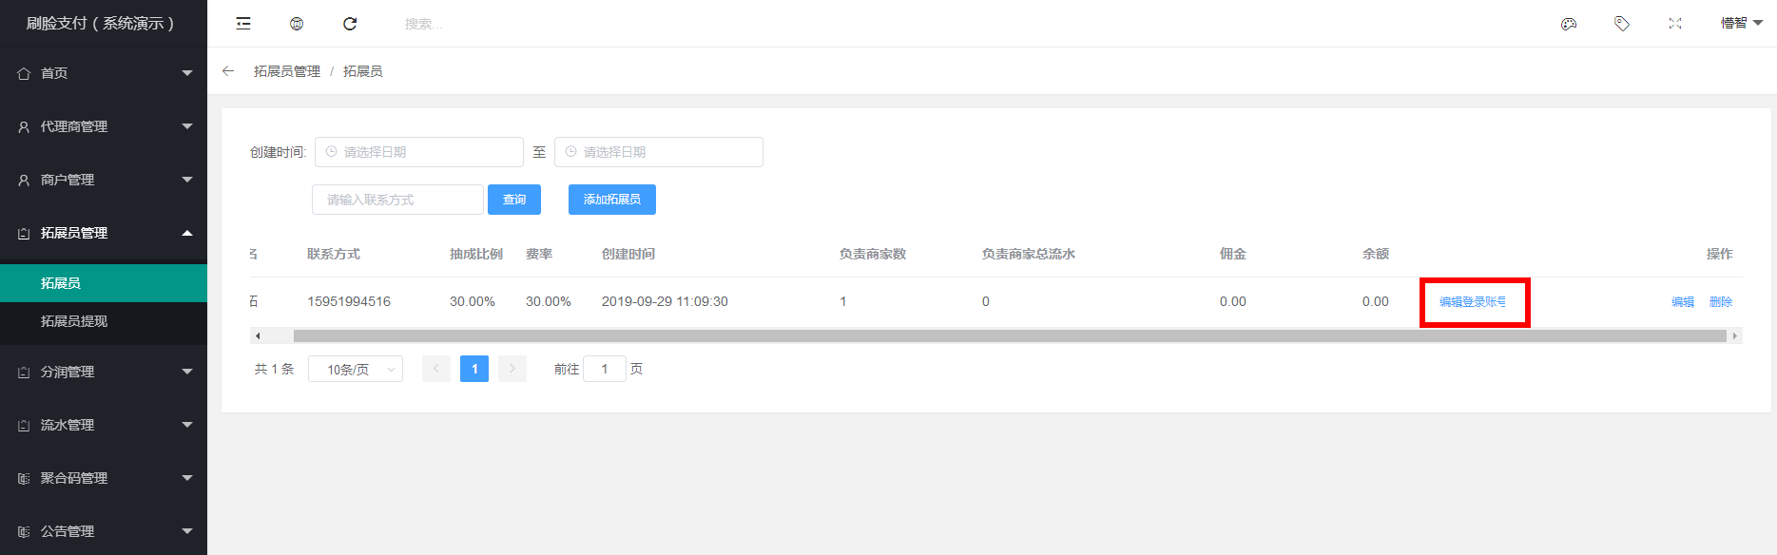Image resolution: width=1777 pixels, height=555 pixels.
Task: Click the 编辑 link in the row
Action: coord(1683,302)
